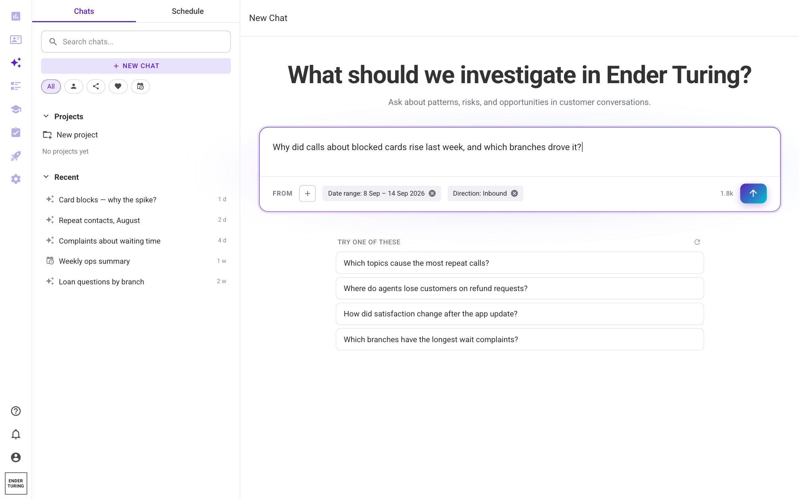
Task: Click the New project folder icon
Action: tap(48, 135)
